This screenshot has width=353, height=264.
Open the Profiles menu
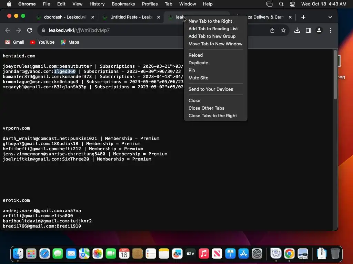[150, 4]
